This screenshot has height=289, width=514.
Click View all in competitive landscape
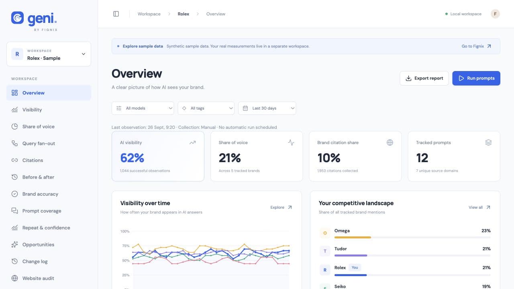[479, 208]
